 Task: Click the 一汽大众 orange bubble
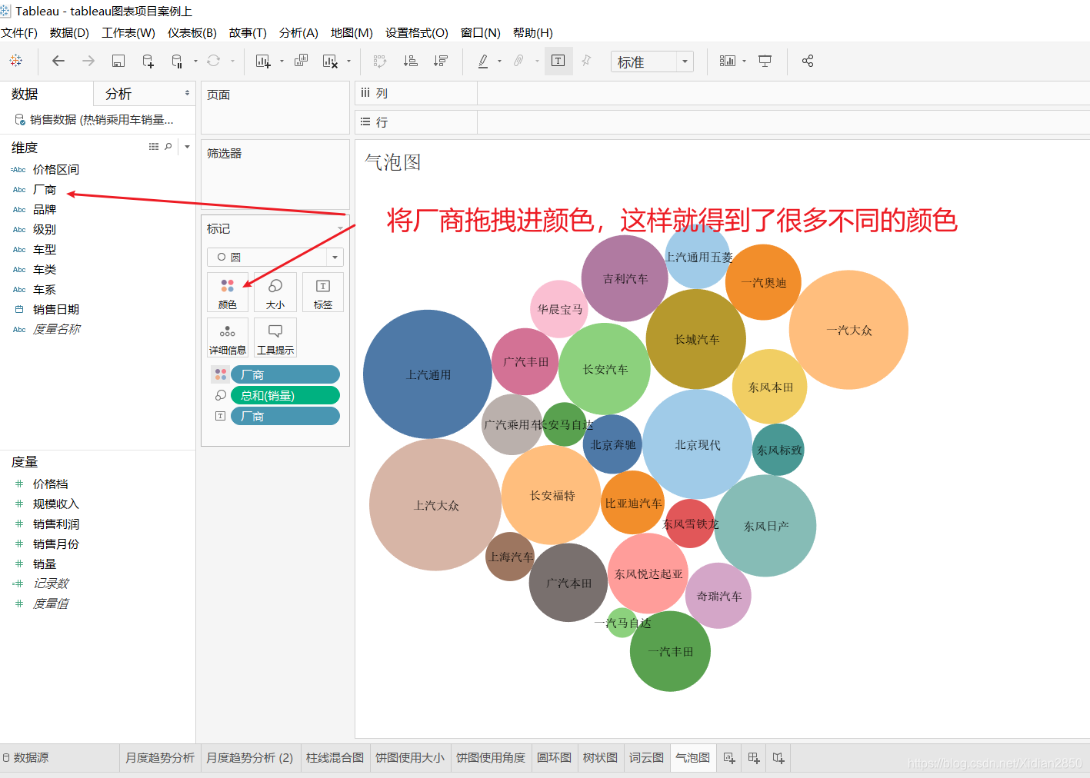coord(848,330)
